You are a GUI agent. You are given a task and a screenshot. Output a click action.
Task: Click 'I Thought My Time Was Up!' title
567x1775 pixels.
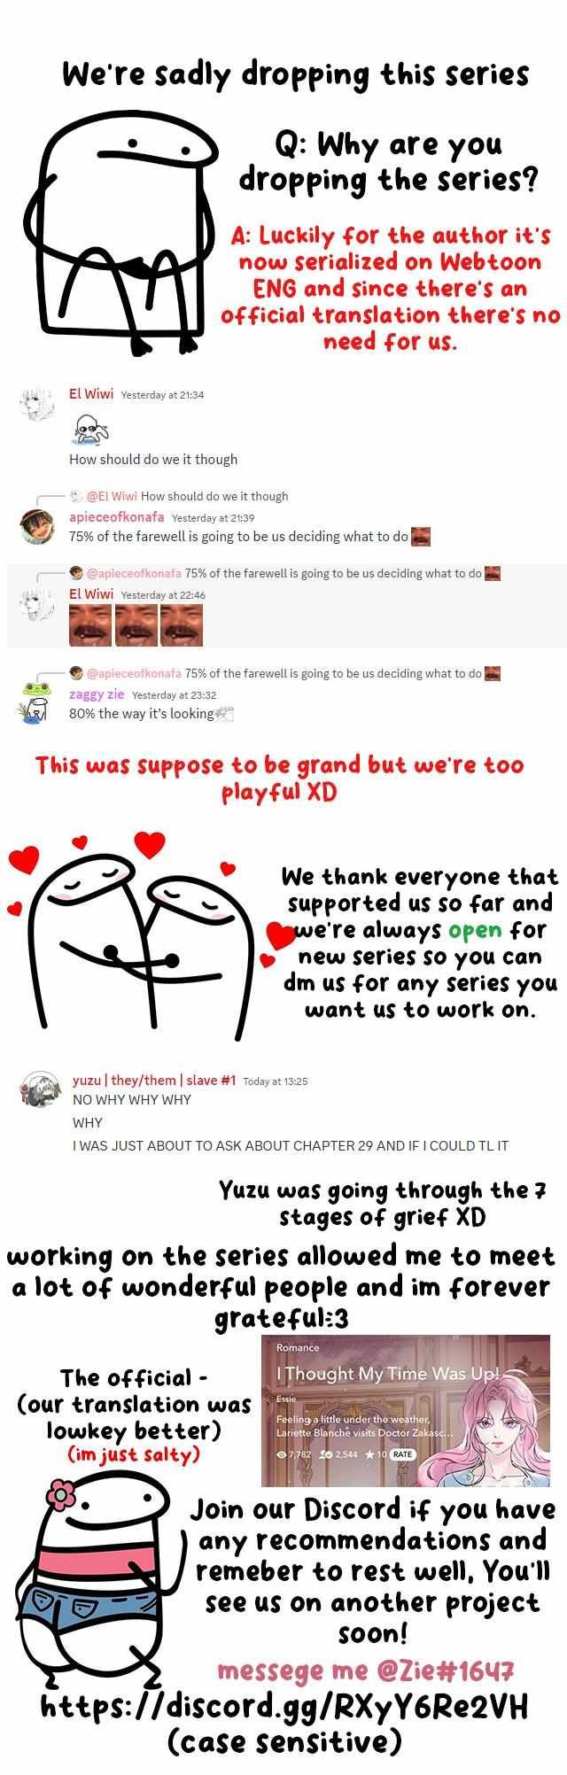point(388,1374)
